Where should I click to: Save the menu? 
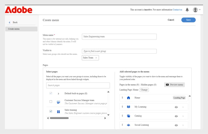(188, 20)
